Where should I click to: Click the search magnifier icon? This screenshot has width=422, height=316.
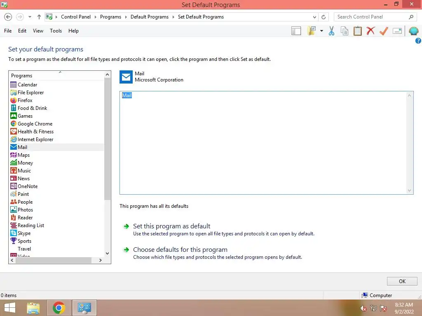click(x=411, y=17)
